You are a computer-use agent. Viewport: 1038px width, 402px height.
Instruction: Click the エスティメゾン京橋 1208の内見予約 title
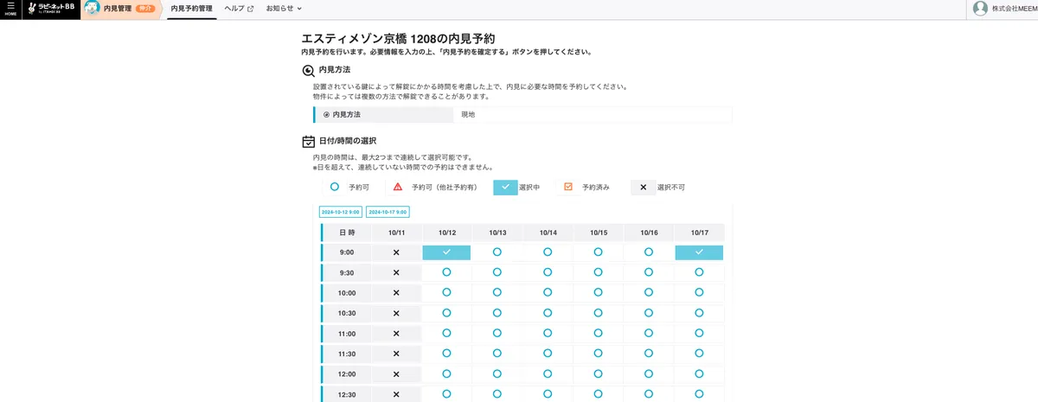click(398, 38)
